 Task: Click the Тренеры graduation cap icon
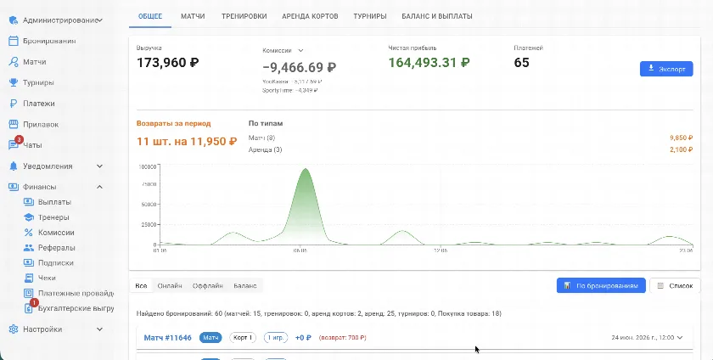click(x=29, y=217)
